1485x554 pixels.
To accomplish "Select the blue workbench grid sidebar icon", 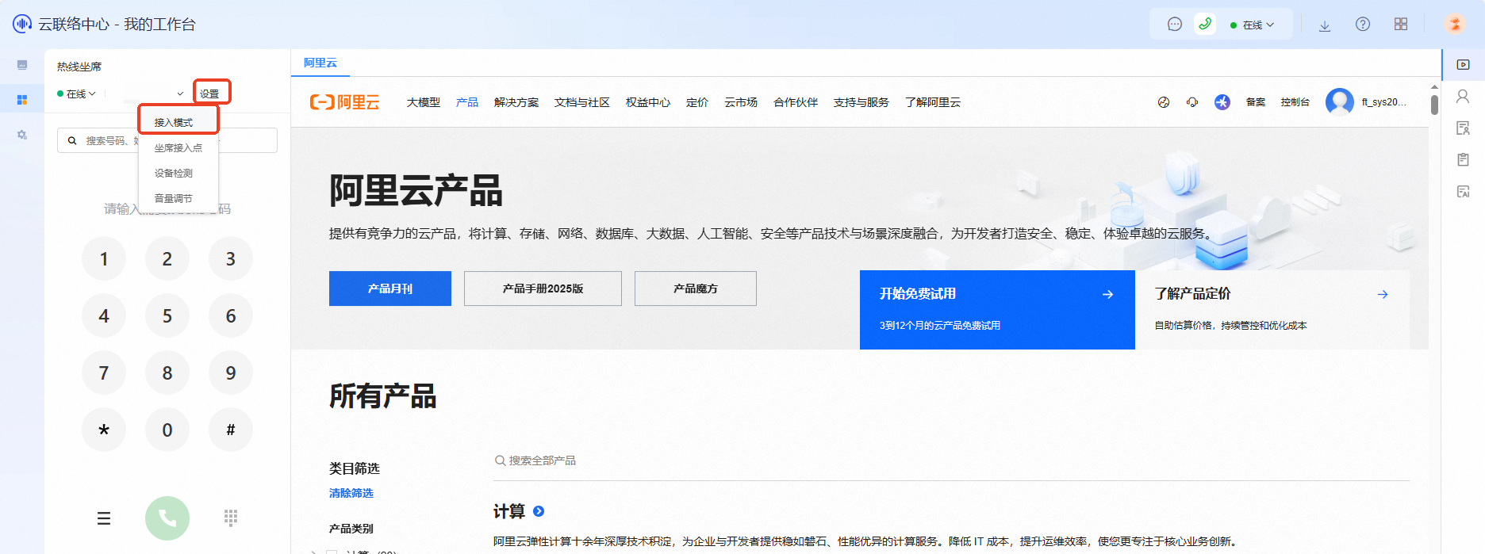I will (22, 100).
